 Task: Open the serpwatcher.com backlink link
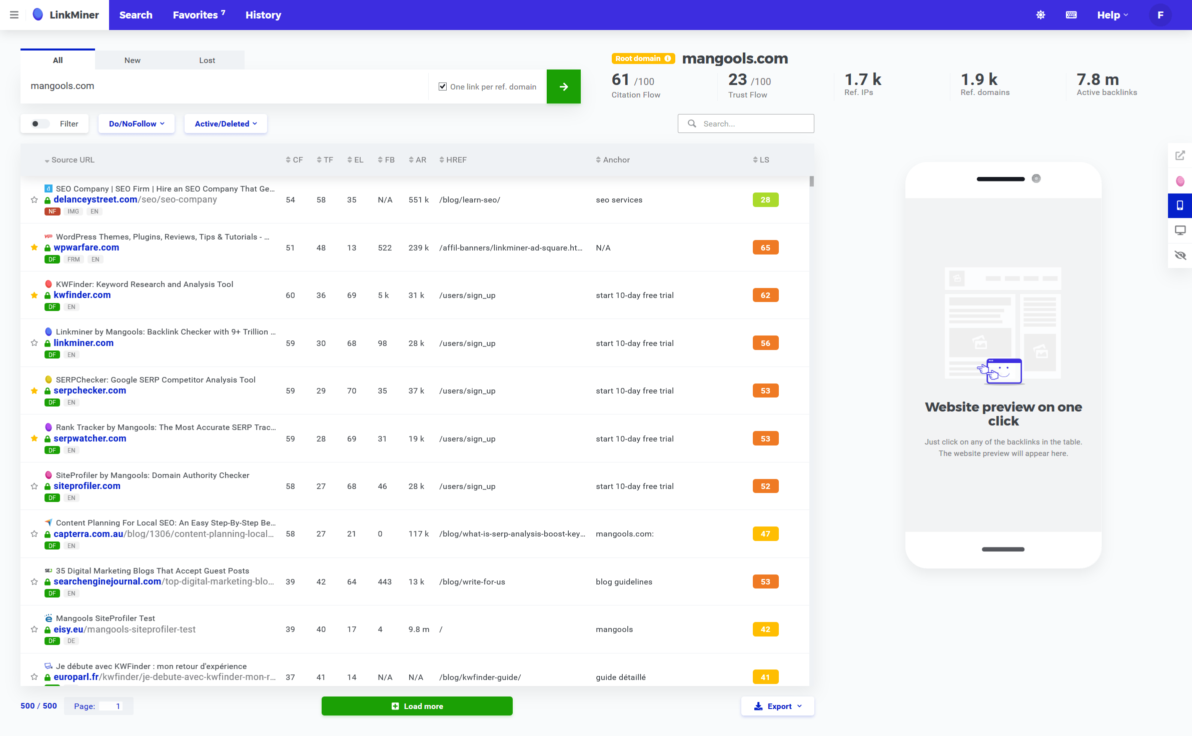(90, 438)
